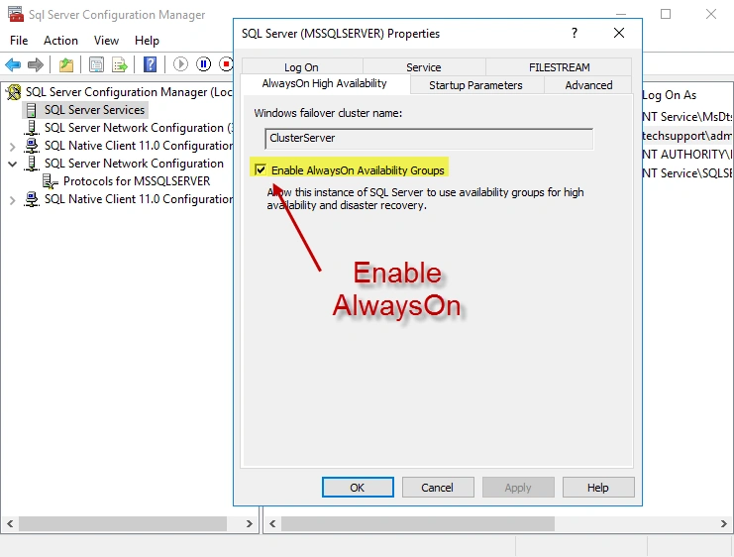734x557 pixels.
Task: Select SQL Server Services in the tree
Action: [x=94, y=110]
